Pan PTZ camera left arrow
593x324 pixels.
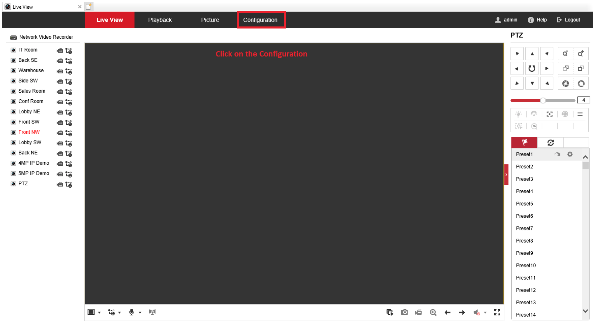coord(517,69)
